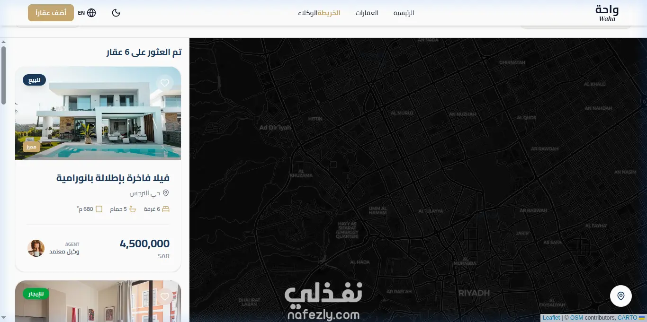Screen dimensions: 647x322
Task: Click the SAR currency label
Action: pyautogui.click(x=163, y=256)
